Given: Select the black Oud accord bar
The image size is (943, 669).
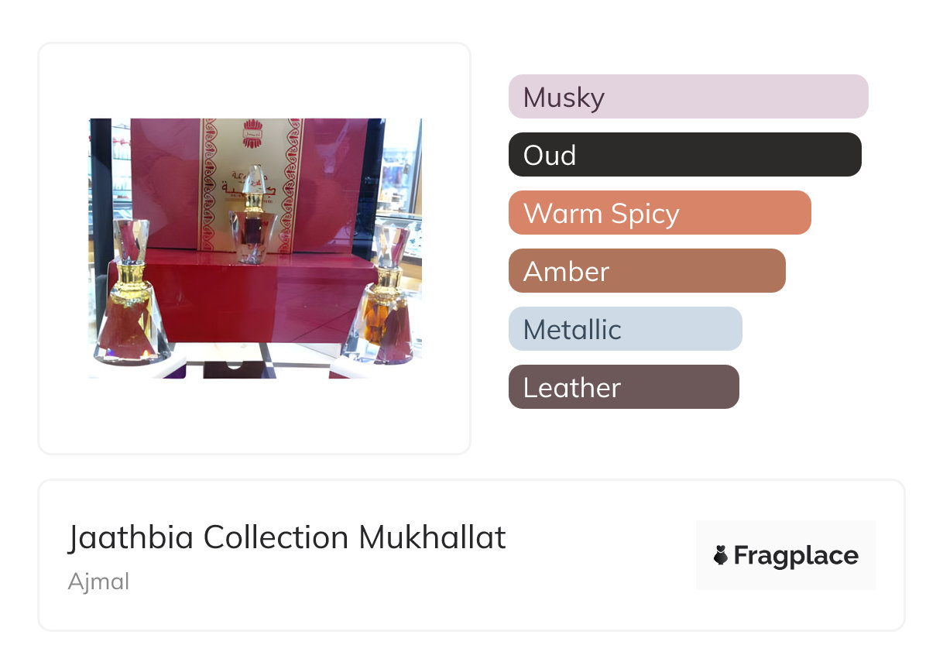Looking at the screenshot, I should pos(684,155).
